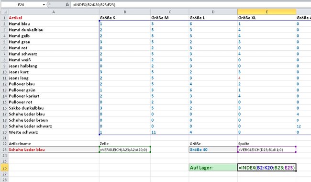Select column C header
Screen dimensions: 311x182
click(170, 12)
